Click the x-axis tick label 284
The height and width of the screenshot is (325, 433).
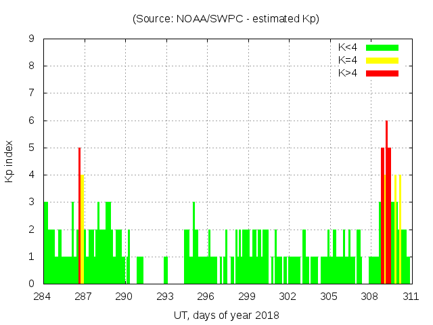tap(43, 297)
